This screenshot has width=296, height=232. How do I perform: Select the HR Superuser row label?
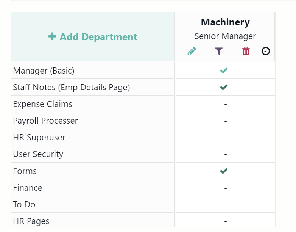[x=39, y=137]
